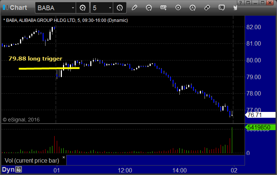
Task: Close the Vol study panel
Action: coord(64,157)
